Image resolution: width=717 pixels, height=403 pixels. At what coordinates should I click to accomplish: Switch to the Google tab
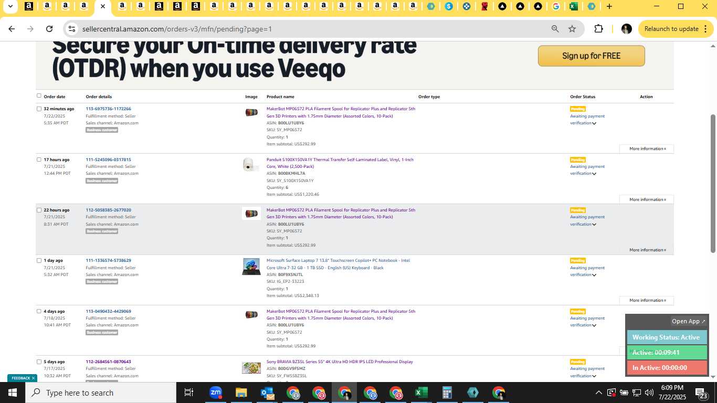(556, 6)
